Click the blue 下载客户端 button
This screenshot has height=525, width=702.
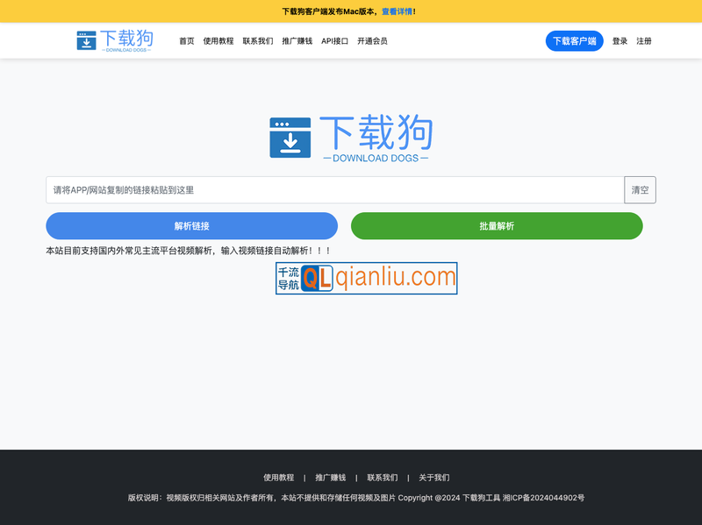point(574,40)
